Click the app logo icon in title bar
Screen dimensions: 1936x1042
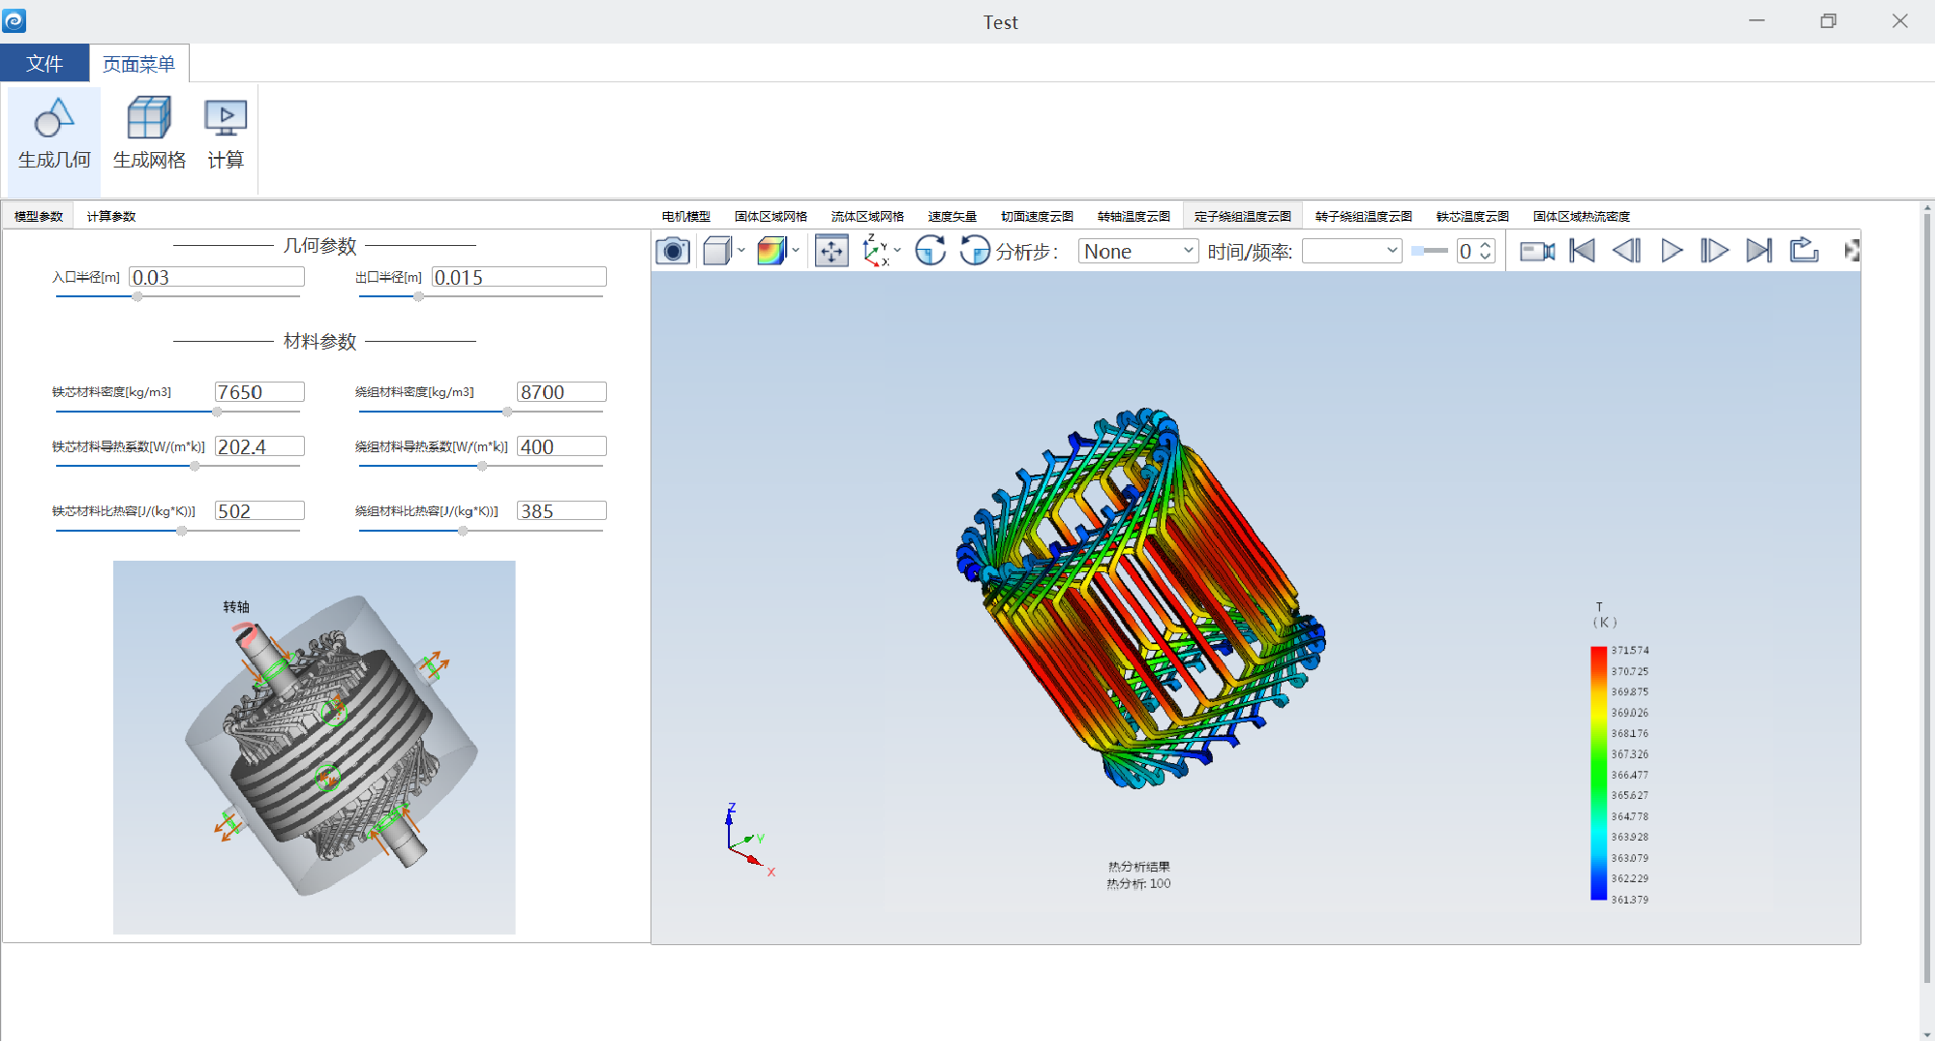tap(14, 20)
